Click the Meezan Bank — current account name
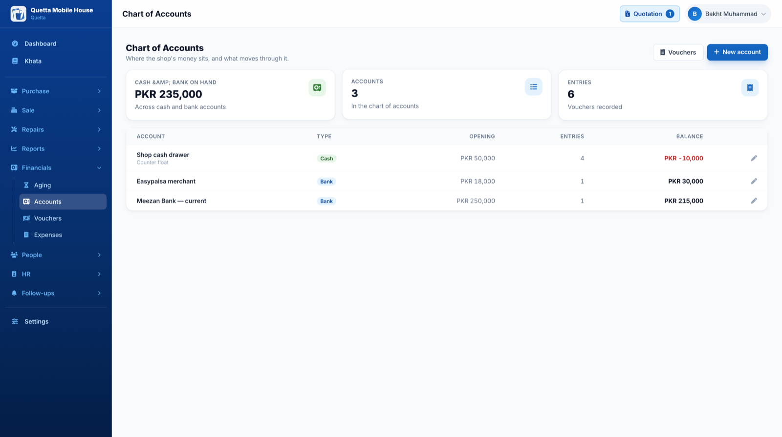 172,201
